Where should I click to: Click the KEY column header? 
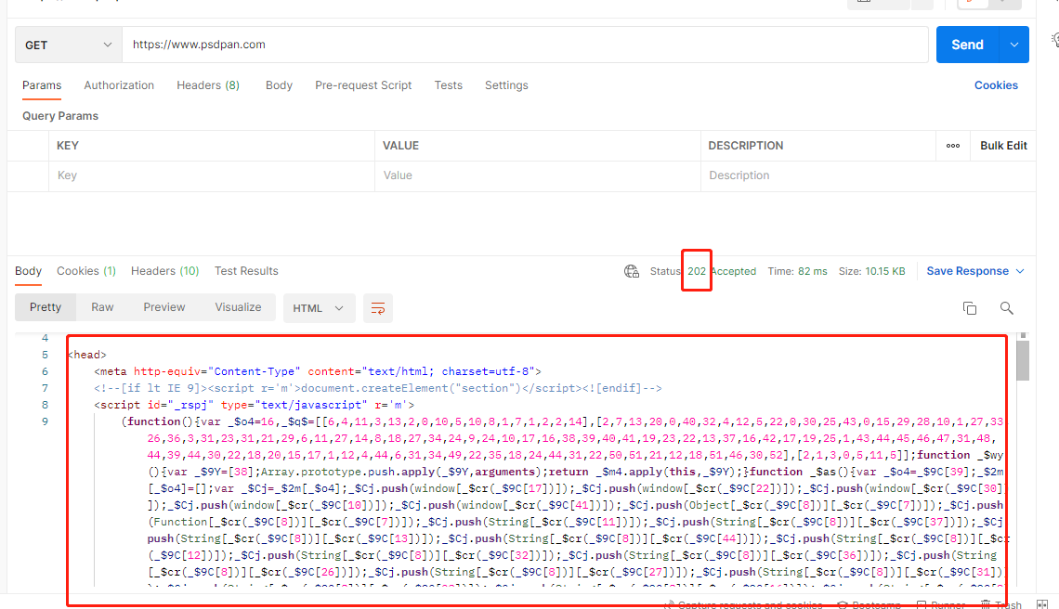coord(68,146)
